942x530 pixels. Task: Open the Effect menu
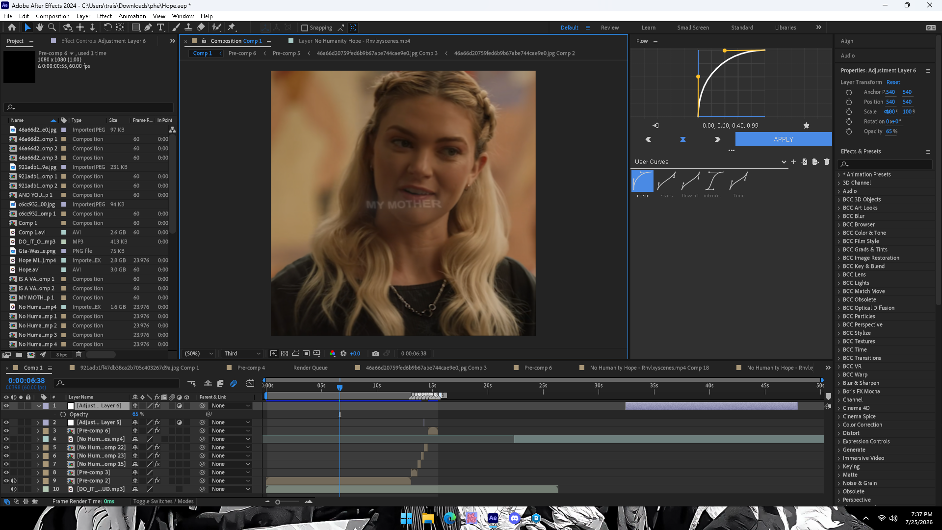pos(105,16)
